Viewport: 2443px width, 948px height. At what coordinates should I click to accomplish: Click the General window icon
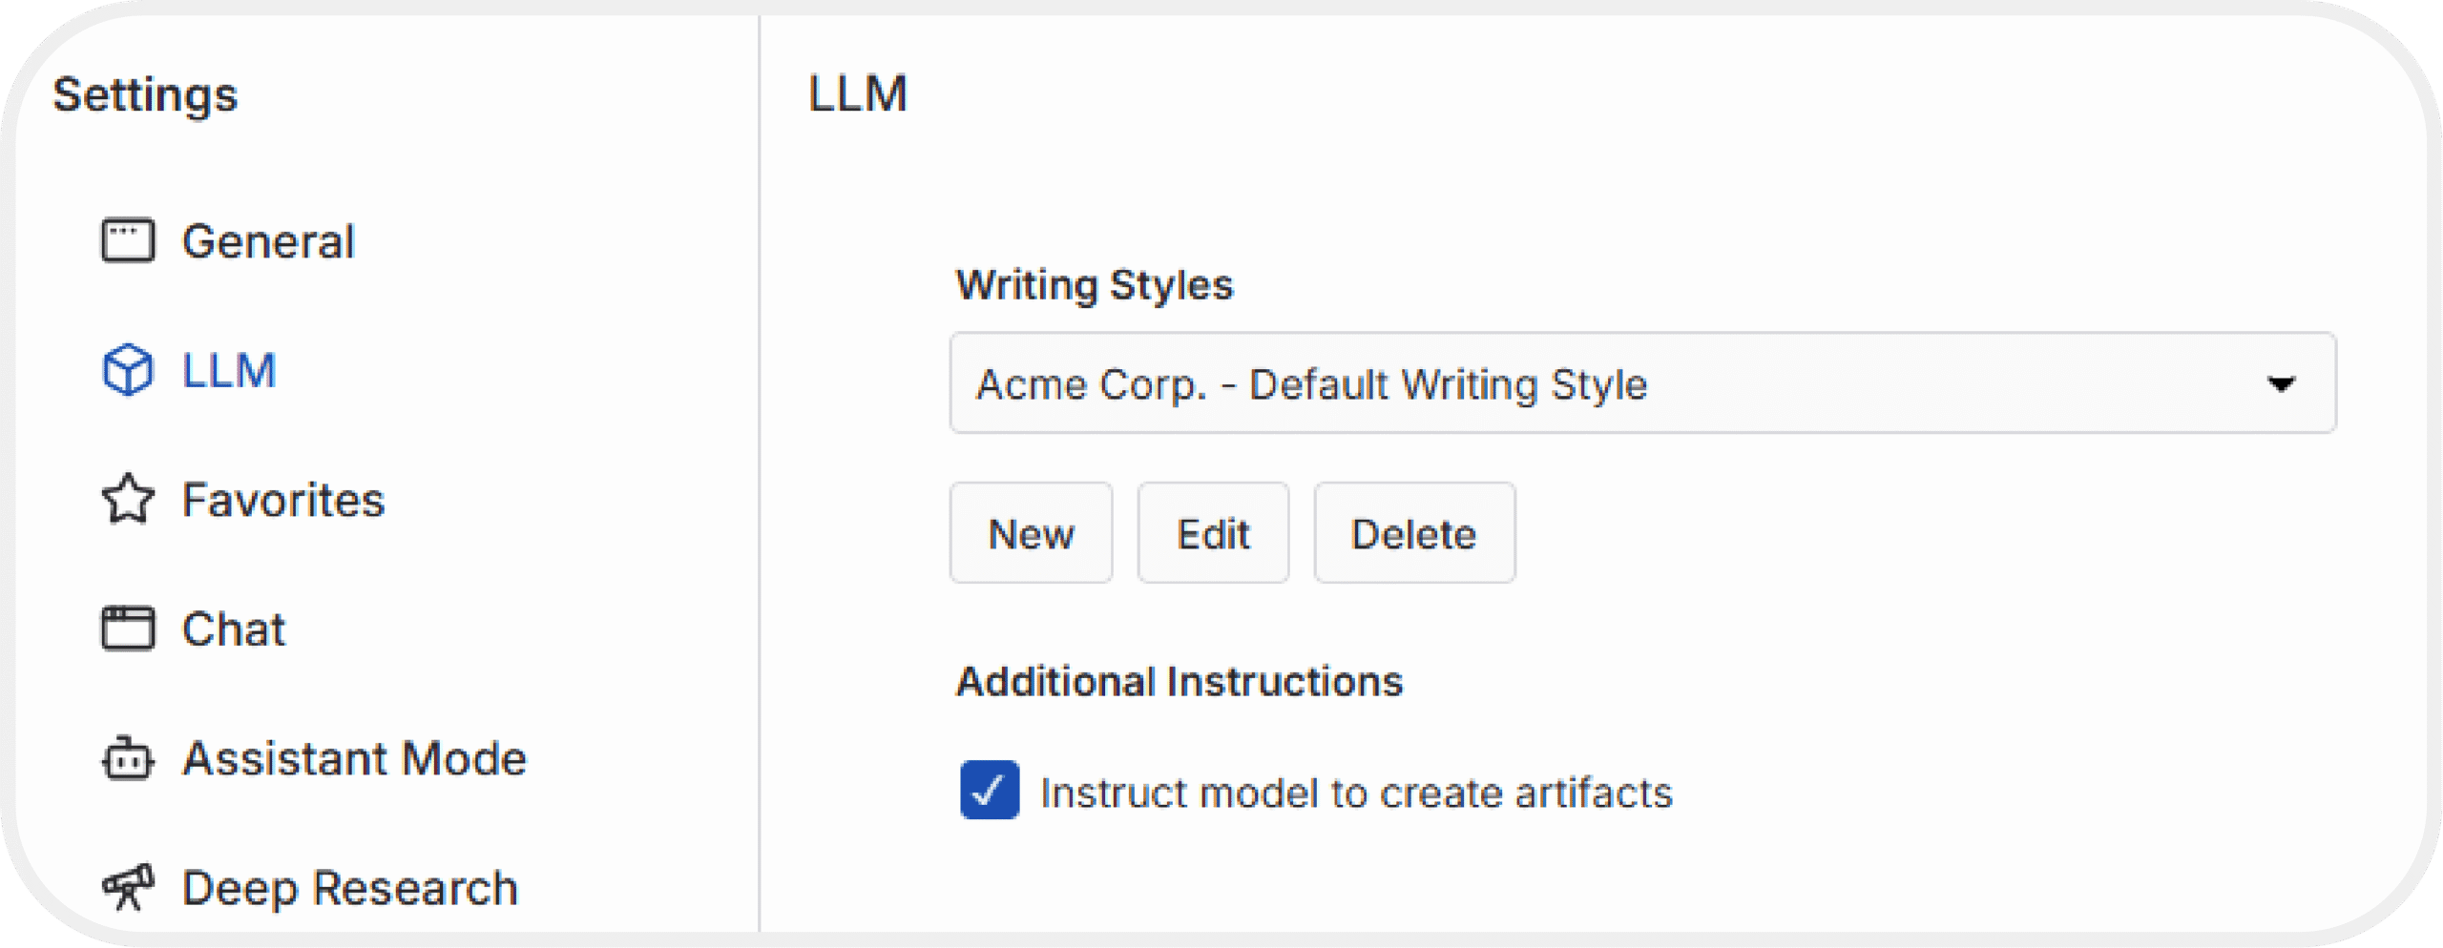point(127,240)
